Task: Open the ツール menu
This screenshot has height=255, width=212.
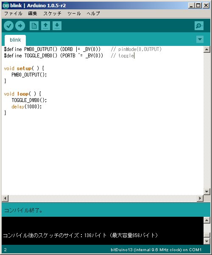Action: (x=74, y=14)
